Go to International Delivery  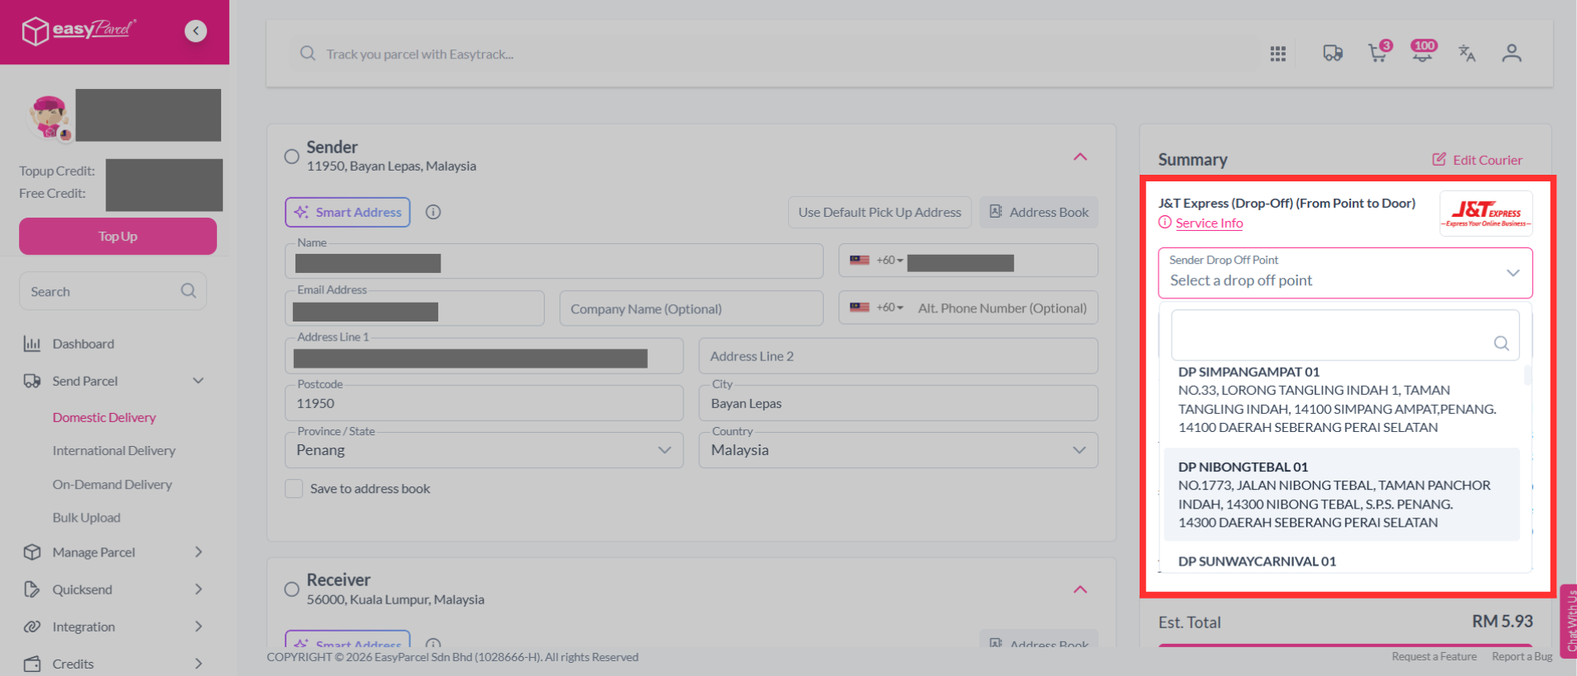pos(114,451)
